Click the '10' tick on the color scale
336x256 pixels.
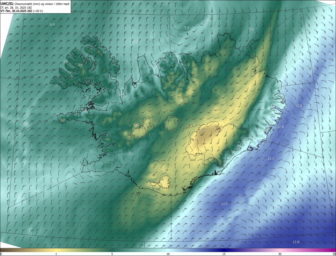coord(168,254)
